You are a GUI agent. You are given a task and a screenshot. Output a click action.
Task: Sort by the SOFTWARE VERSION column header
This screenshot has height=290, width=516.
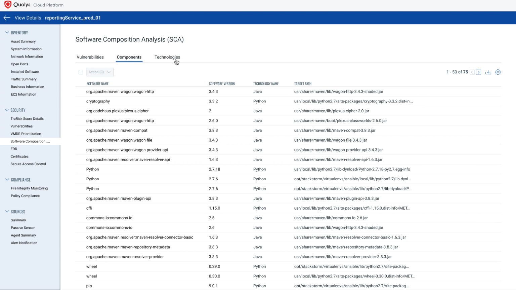[222, 83]
